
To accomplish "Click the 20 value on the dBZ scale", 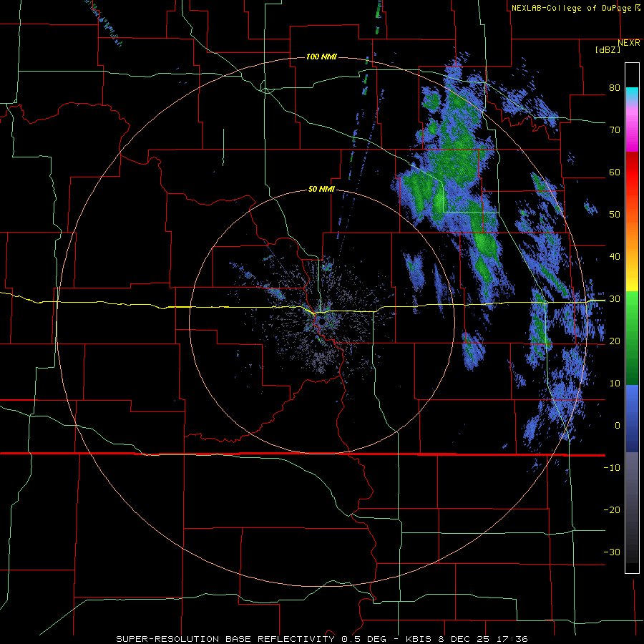I will click(615, 341).
